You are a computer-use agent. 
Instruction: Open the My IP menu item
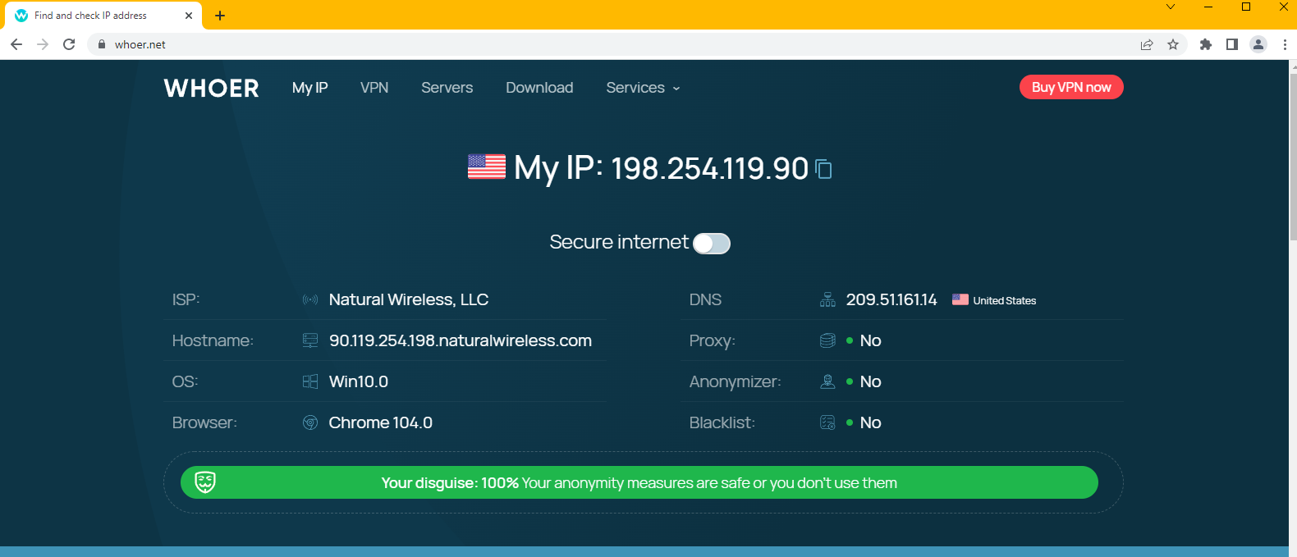click(310, 88)
